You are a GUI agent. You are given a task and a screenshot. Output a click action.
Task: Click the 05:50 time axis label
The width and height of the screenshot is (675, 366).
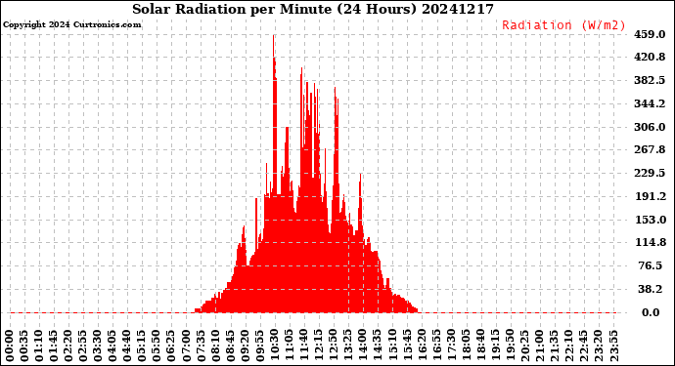click(x=157, y=346)
